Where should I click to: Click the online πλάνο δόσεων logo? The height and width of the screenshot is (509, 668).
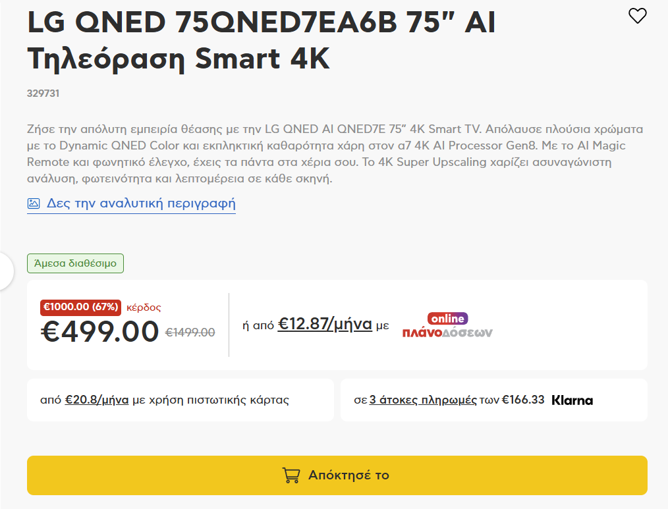447,325
